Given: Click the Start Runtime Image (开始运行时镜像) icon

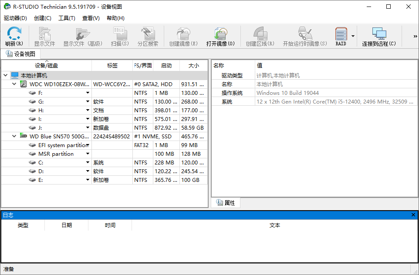Looking at the screenshot, I should pos(305,34).
